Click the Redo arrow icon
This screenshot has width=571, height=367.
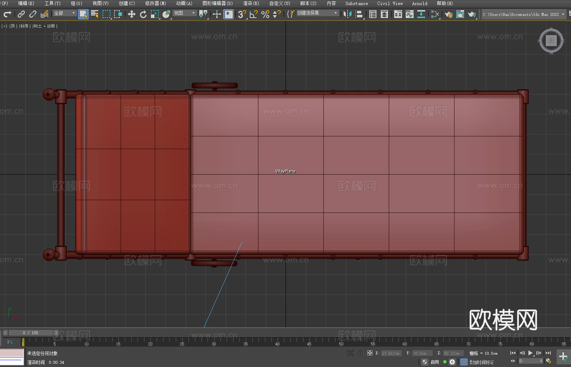pos(7,14)
